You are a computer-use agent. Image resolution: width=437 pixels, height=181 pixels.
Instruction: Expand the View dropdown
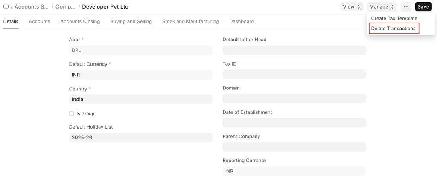pyautogui.click(x=352, y=7)
